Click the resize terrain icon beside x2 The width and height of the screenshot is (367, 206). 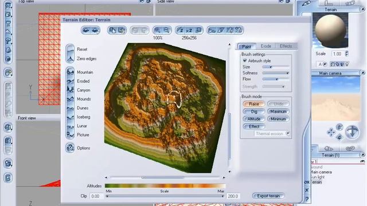tap(198, 30)
